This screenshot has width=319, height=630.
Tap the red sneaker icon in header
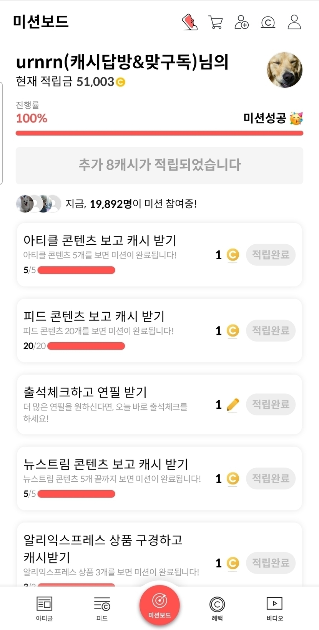[x=189, y=22]
